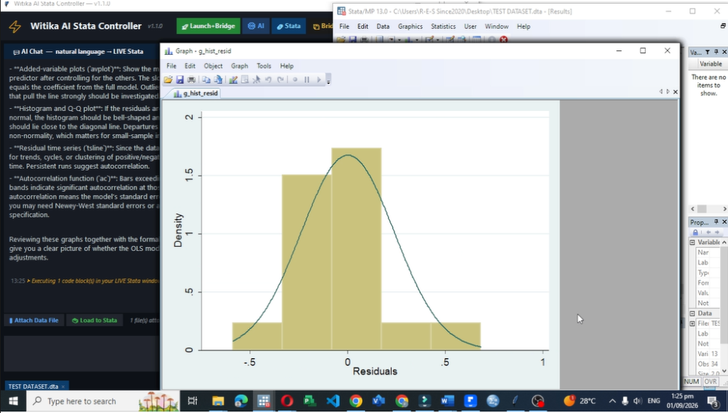Viewport: 728px width, 413px height.
Task: Print the graph using the printer icon
Action: (x=191, y=80)
